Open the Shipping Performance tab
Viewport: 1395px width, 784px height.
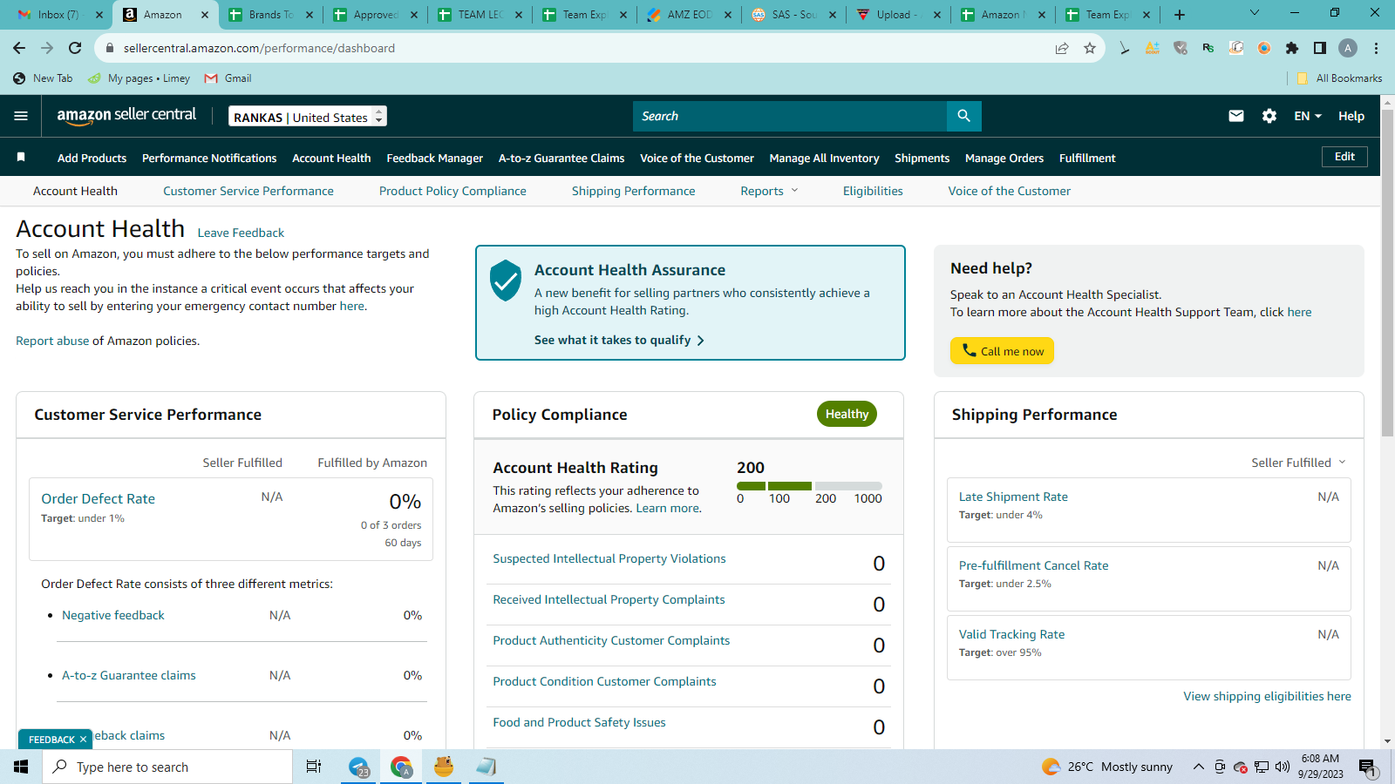(x=634, y=191)
